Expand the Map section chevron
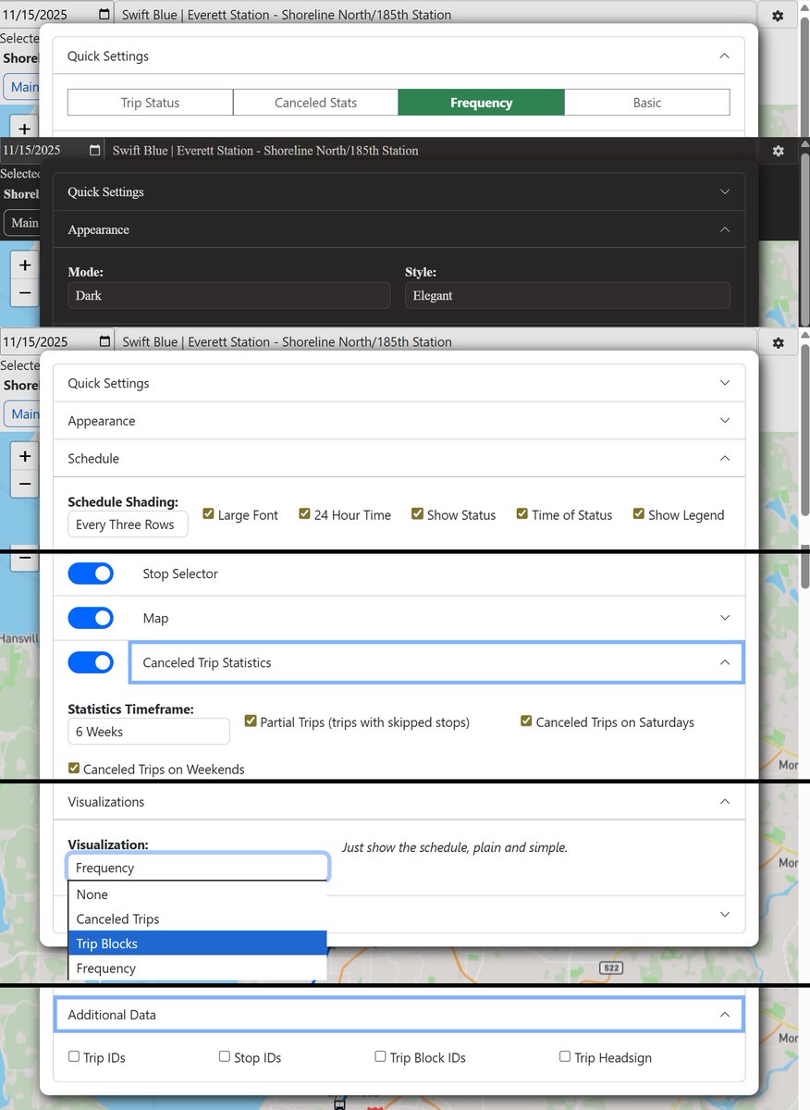810x1110 pixels. point(725,618)
